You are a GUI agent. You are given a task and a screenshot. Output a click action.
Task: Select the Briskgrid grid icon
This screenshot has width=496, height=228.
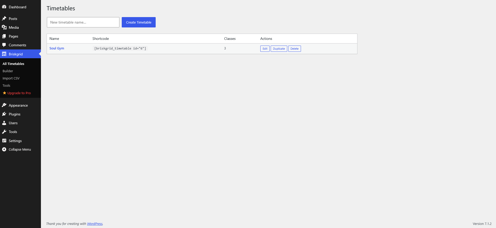[4, 54]
